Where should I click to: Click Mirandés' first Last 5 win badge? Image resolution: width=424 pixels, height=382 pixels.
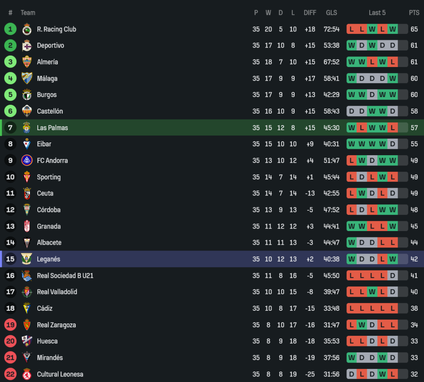(351, 358)
